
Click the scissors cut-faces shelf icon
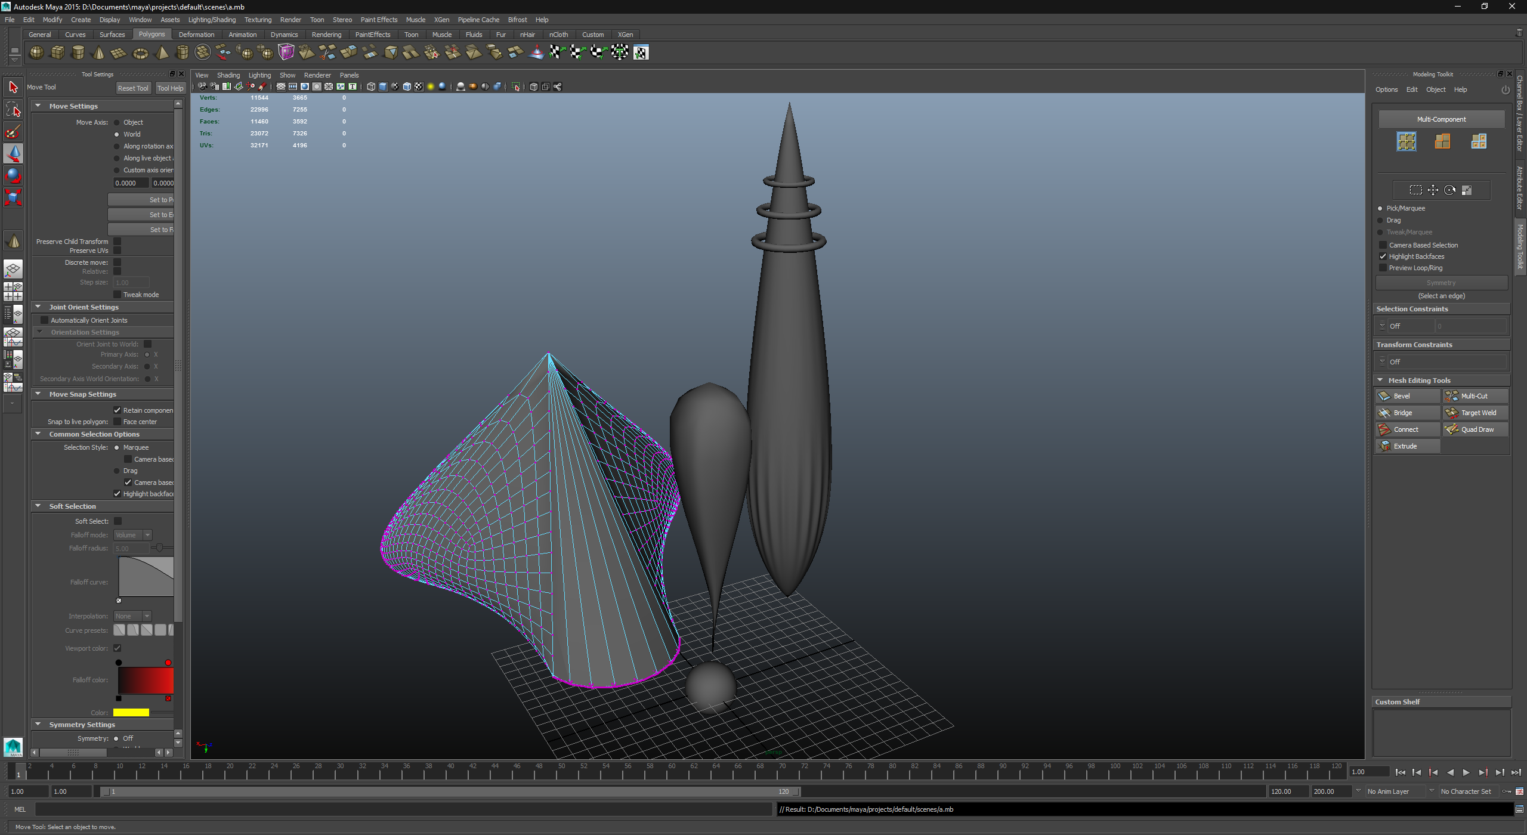(327, 52)
